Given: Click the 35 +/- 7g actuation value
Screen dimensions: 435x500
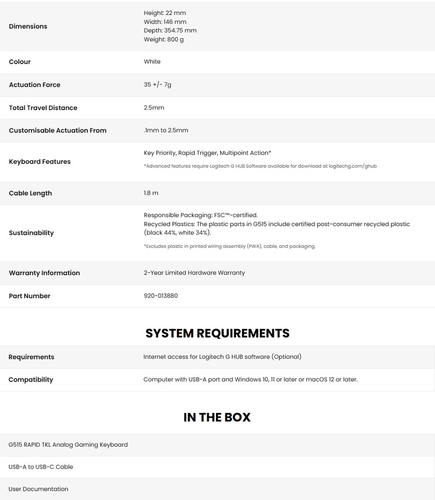Looking at the screenshot, I should click(157, 85).
